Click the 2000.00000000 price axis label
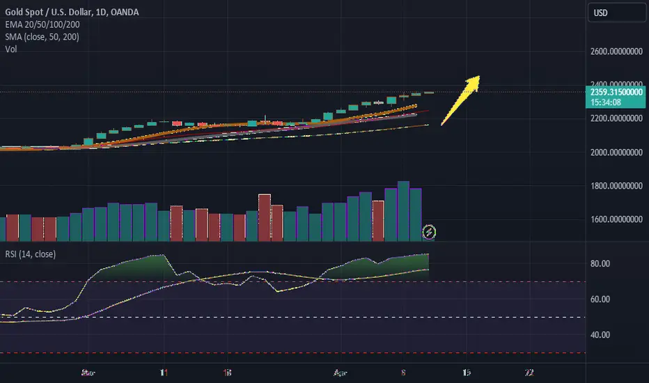The image size is (649, 383). coord(616,153)
